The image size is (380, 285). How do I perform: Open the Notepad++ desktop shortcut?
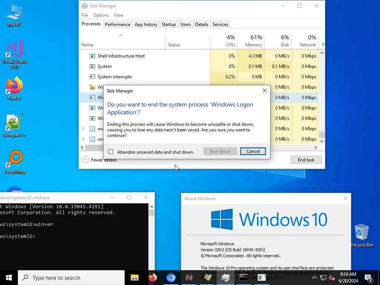14,125
